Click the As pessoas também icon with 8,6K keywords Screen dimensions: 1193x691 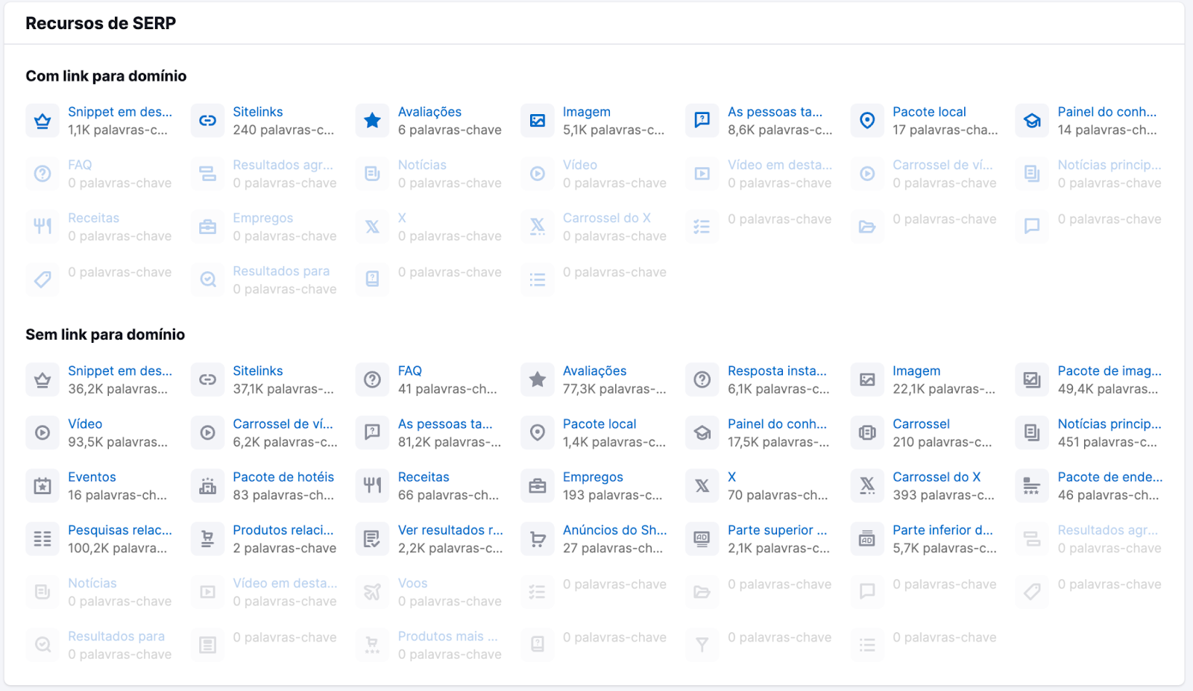(702, 121)
